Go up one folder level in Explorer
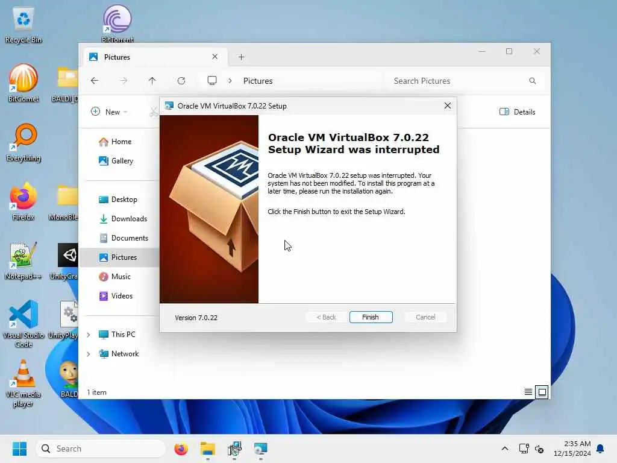The width and height of the screenshot is (617, 463). tap(152, 81)
